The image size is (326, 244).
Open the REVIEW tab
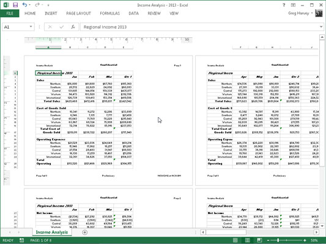154,13
